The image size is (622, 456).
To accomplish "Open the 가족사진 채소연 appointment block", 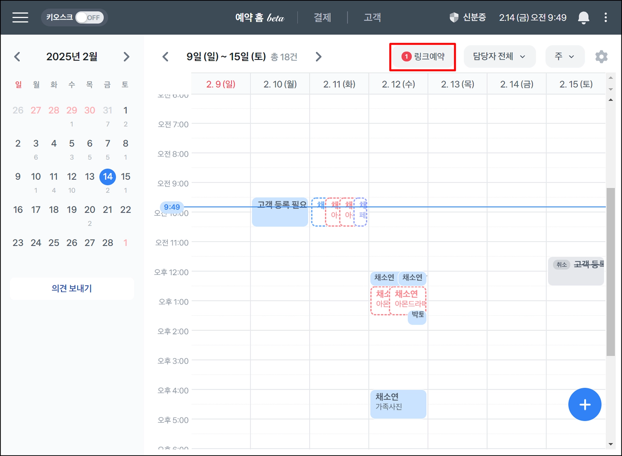I will [x=398, y=404].
